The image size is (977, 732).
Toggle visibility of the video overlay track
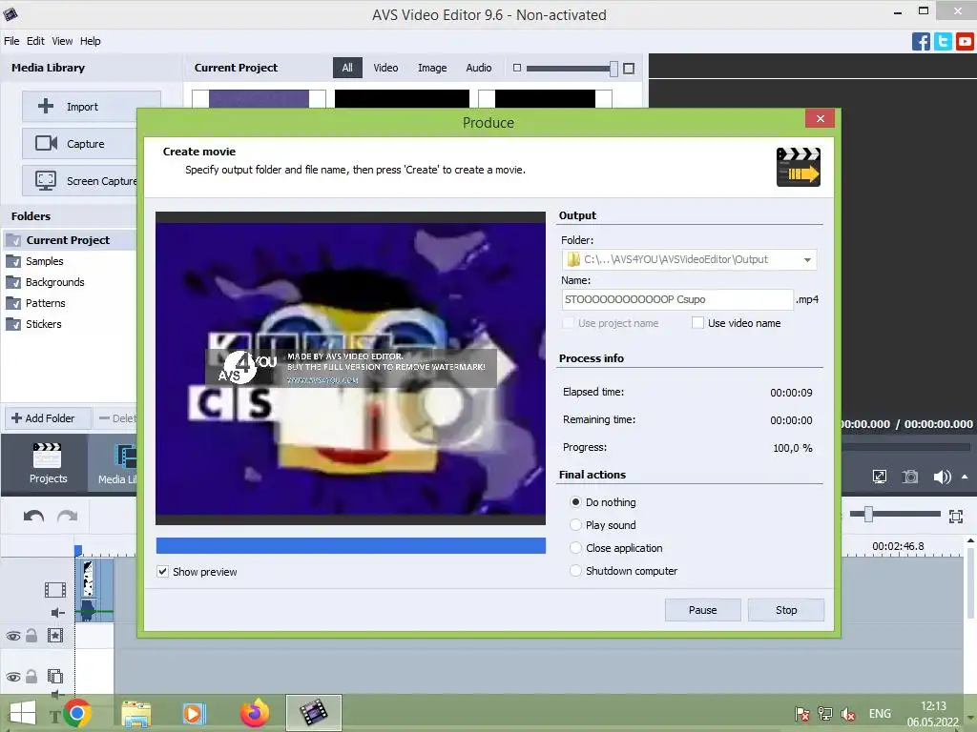coord(13,677)
